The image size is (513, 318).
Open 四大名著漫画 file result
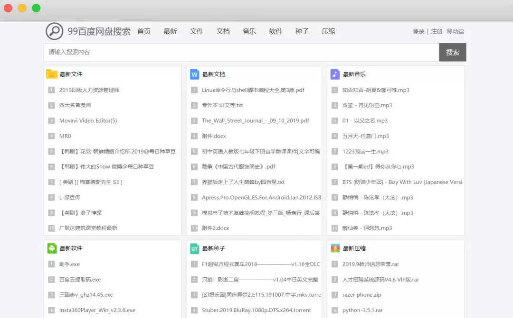(x=75, y=105)
